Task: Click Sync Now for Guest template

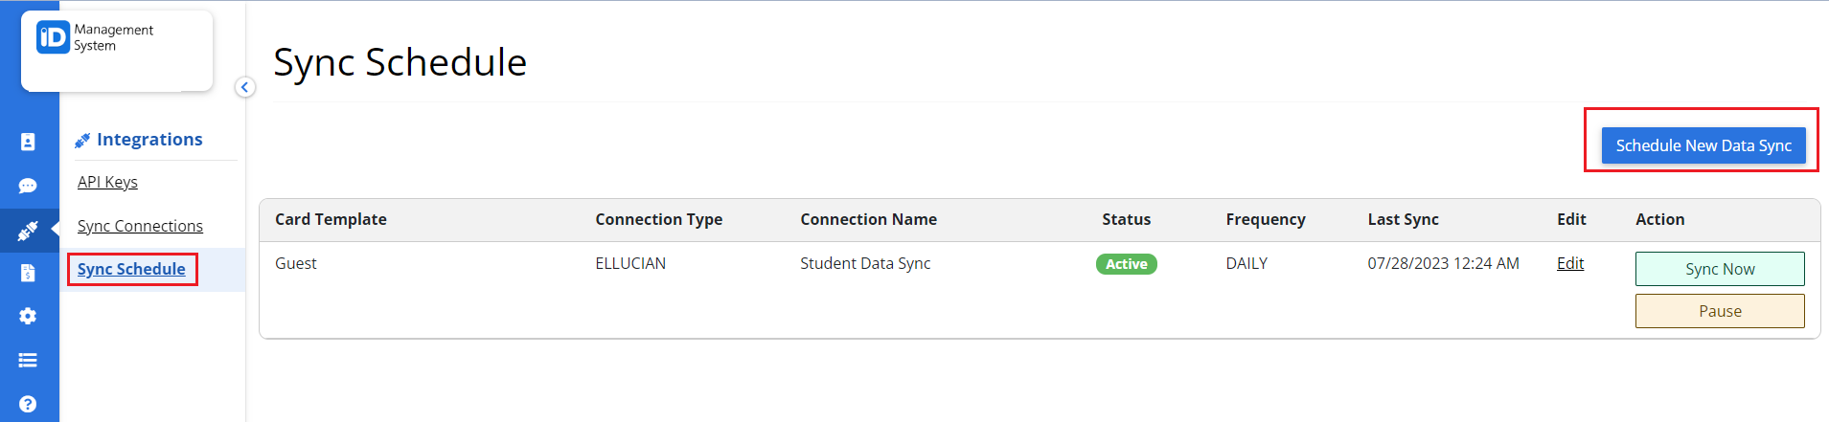Action: pos(1720,269)
